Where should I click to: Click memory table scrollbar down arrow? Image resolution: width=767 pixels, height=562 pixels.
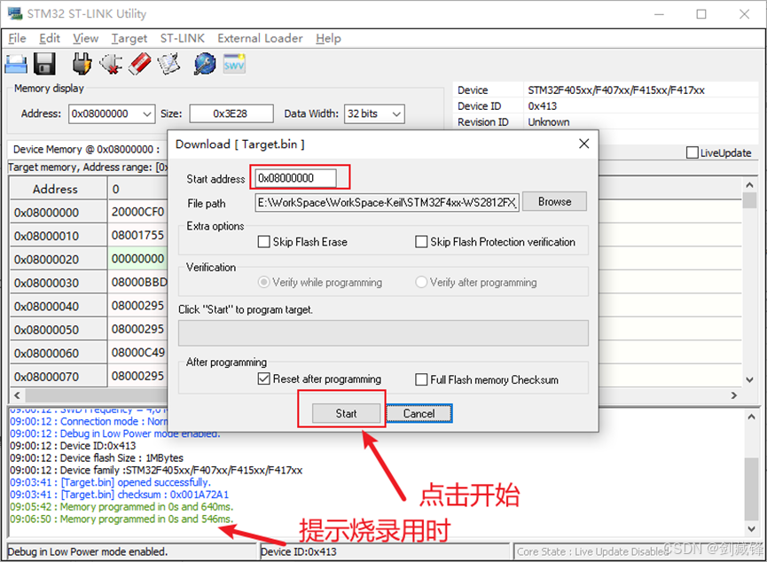pyautogui.click(x=749, y=379)
